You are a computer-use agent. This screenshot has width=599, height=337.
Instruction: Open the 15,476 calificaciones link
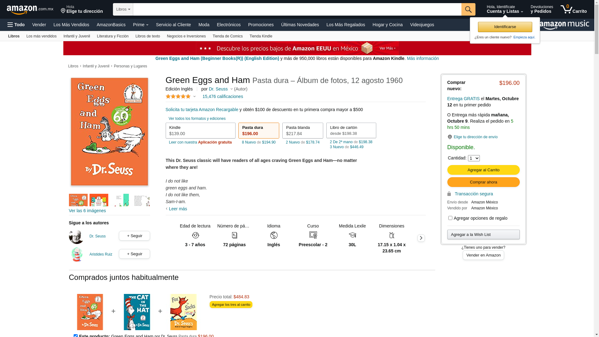(222, 96)
